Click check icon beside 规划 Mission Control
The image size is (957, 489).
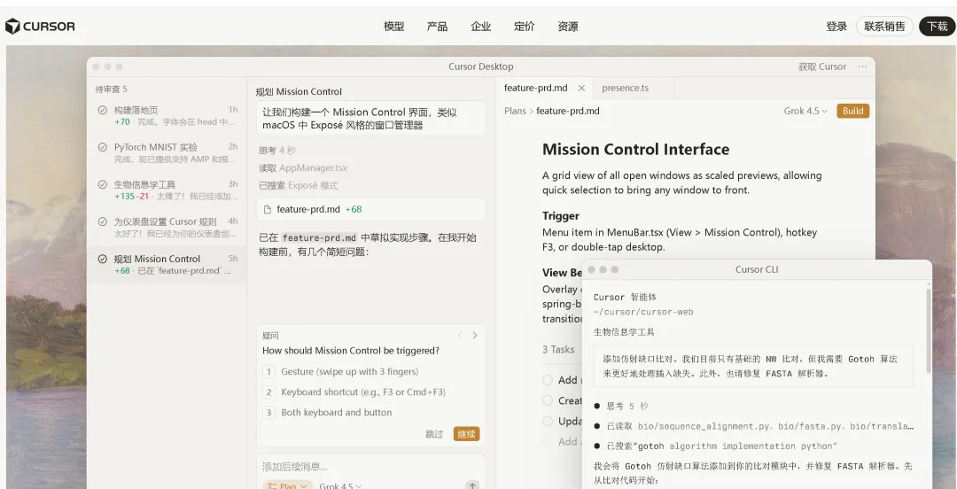click(x=103, y=259)
